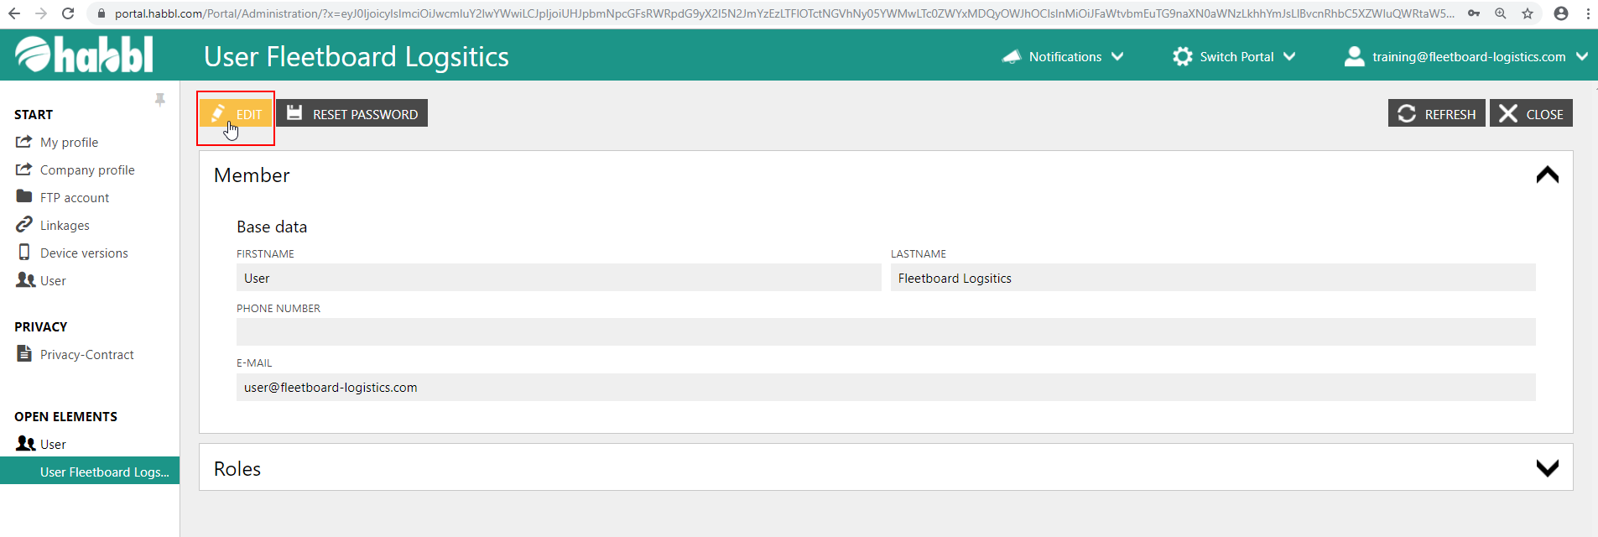This screenshot has height=537, width=1598.
Task: Bookmark this page with star icon
Action: [1528, 13]
